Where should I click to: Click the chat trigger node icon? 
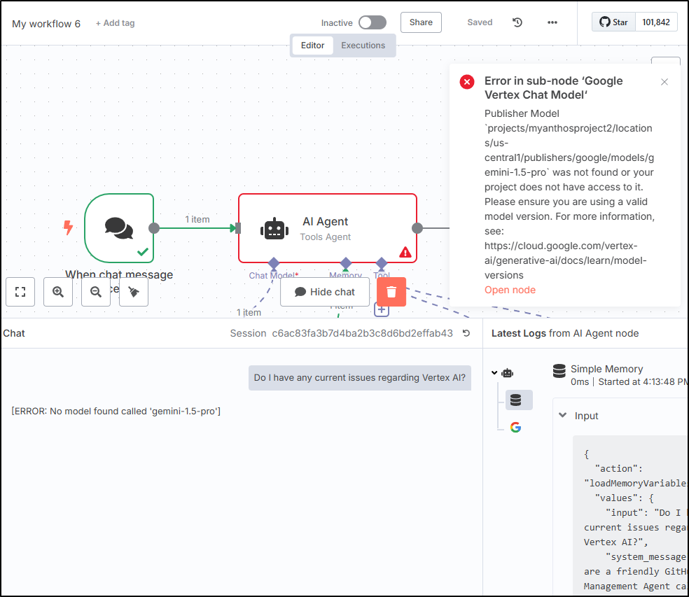119,228
